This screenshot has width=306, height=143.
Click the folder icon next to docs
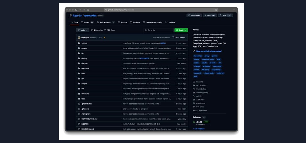[x=79, y=74]
